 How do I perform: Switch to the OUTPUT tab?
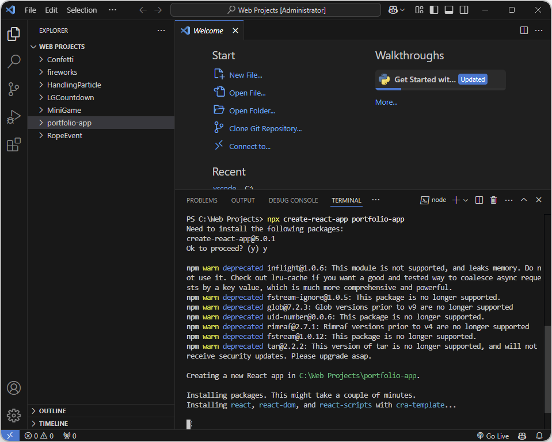tap(243, 200)
